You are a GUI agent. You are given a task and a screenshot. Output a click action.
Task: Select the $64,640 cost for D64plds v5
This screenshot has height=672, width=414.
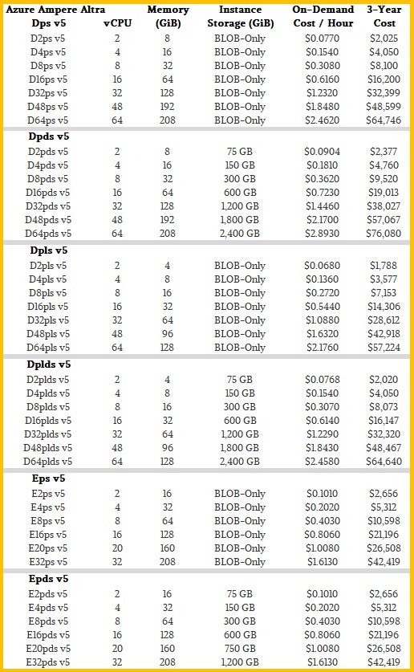click(x=384, y=462)
